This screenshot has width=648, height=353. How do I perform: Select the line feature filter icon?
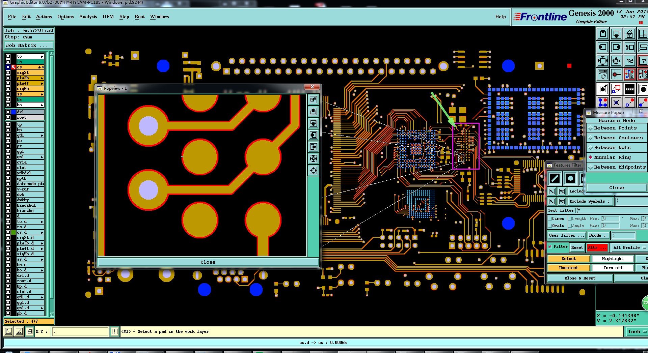click(555, 178)
